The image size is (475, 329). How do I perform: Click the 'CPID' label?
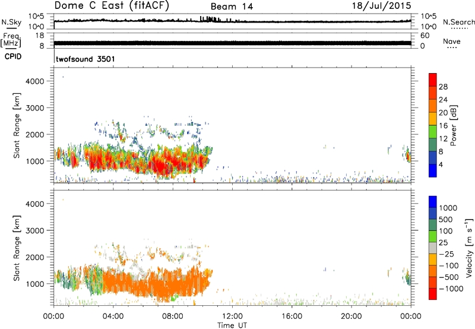(x=13, y=56)
